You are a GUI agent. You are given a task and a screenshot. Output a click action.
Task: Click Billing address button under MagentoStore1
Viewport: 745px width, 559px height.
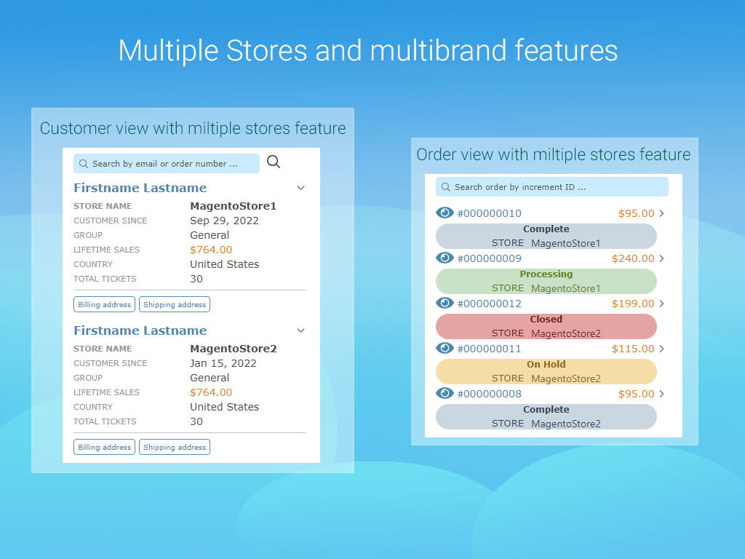104,304
